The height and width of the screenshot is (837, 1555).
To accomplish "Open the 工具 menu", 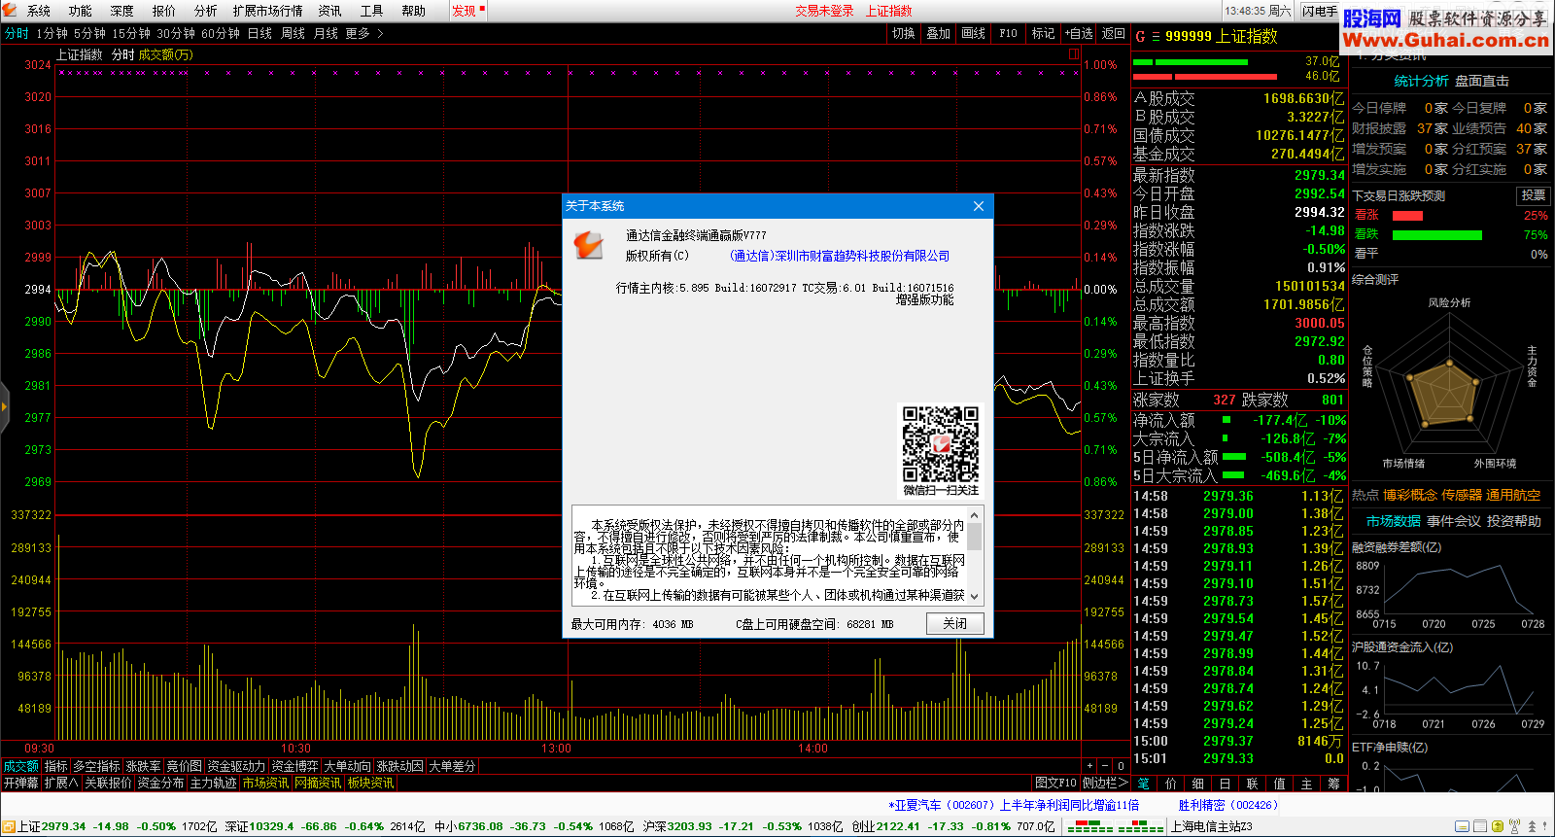I will click(x=372, y=11).
